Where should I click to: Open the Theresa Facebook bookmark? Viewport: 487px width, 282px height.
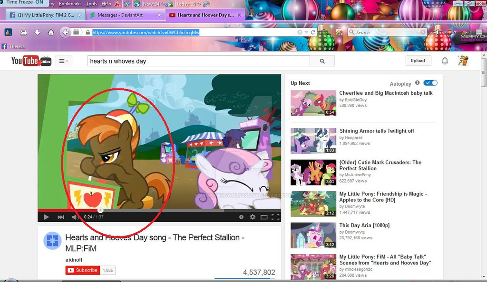(x=13, y=46)
